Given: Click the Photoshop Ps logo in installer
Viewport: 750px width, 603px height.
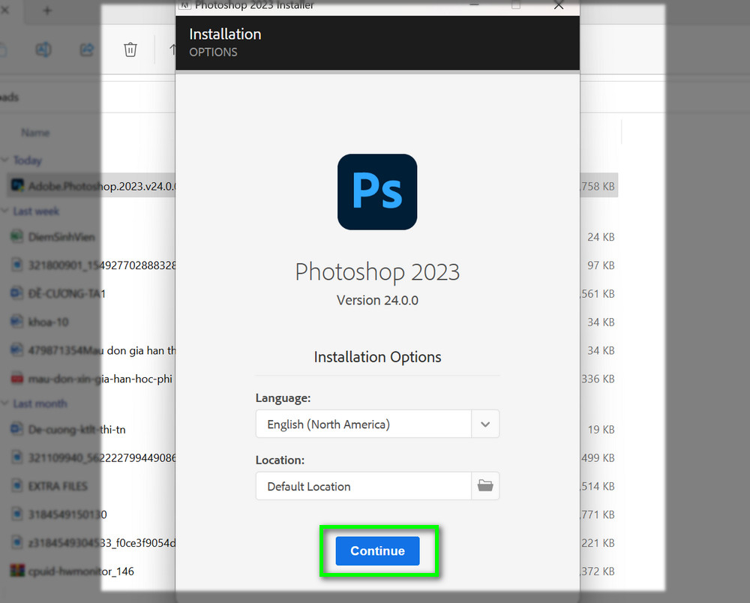Looking at the screenshot, I should (x=377, y=192).
